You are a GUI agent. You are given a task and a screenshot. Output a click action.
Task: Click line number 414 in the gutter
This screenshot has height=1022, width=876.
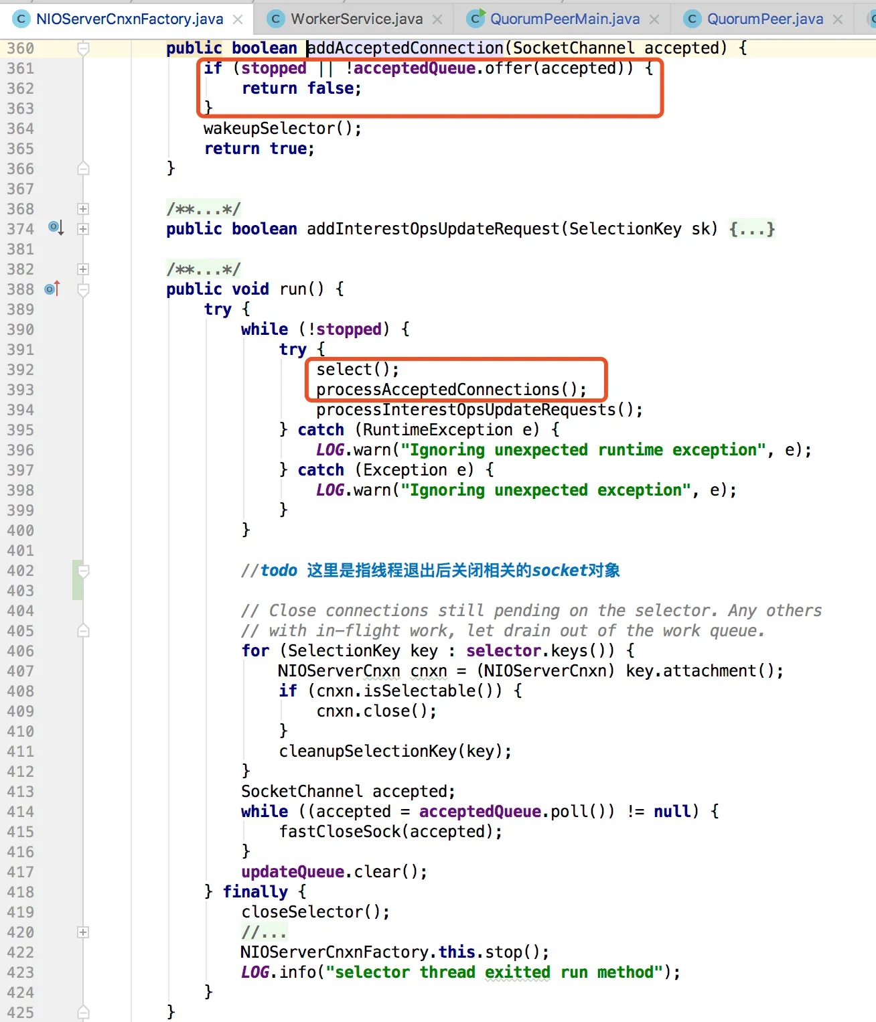click(20, 812)
